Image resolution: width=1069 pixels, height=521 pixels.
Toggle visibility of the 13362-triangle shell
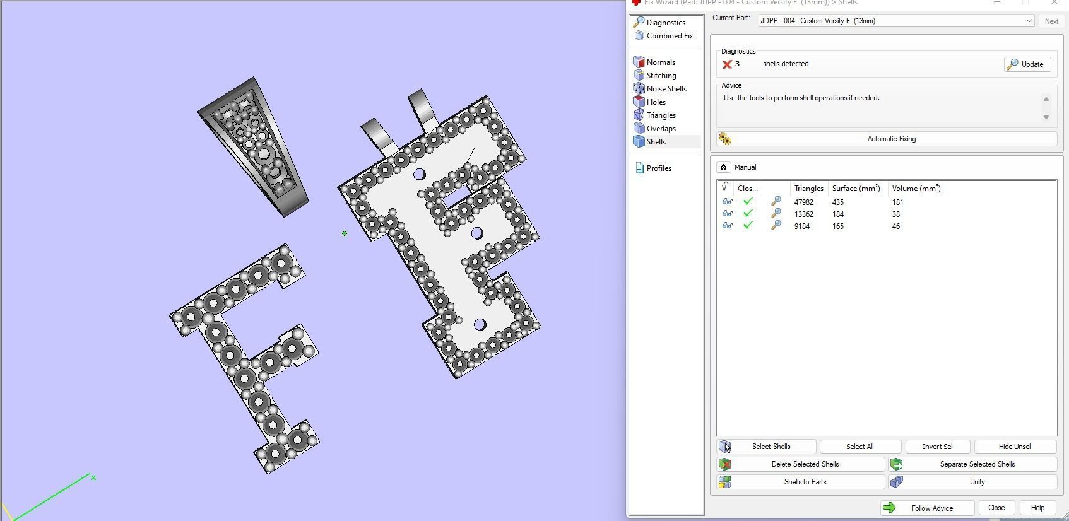click(x=727, y=214)
